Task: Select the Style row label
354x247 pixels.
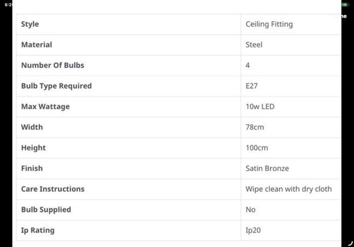Action: (x=30, y=24)
